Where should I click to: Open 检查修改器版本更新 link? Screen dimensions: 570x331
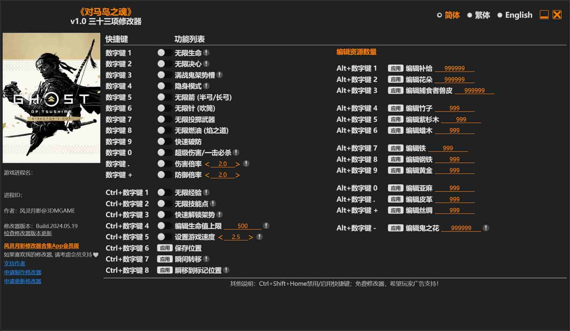[28, 233]
